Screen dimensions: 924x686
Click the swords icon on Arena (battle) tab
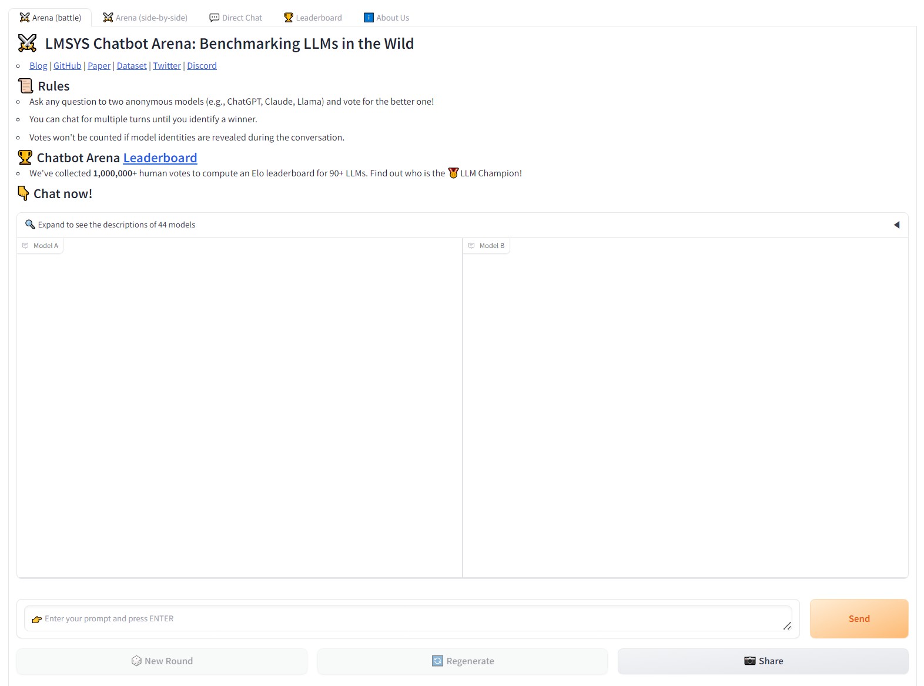click(x=25, y=18)
